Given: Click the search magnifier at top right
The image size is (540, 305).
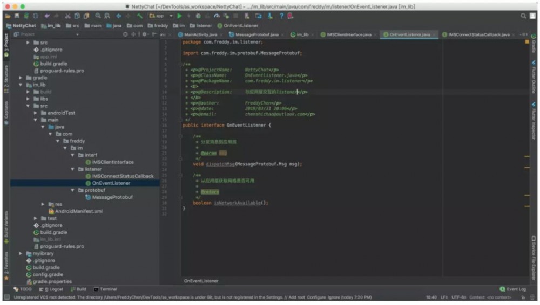Looking at the screenshot, I should (x=523, y=16).
